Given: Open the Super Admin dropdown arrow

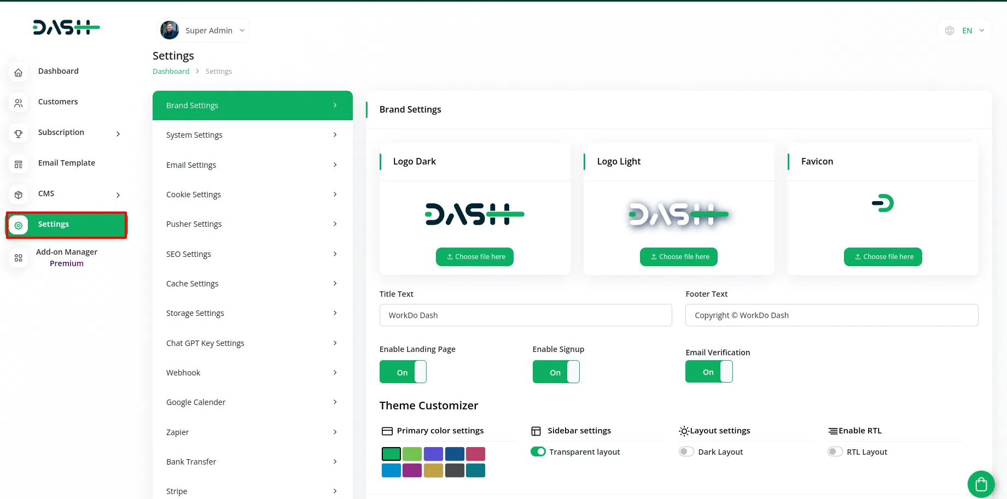Looking at the screenshot, I should tap(242, 31).
